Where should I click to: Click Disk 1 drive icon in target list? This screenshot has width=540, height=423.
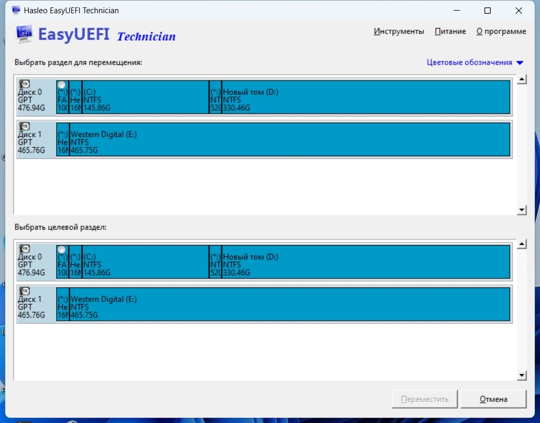click(x=24, y=291)
